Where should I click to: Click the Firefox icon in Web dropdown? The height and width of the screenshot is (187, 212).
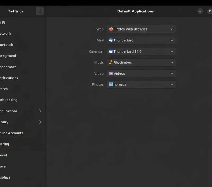point(111,29)
